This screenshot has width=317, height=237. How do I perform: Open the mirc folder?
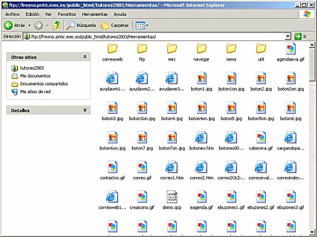(x=172, y=49)
